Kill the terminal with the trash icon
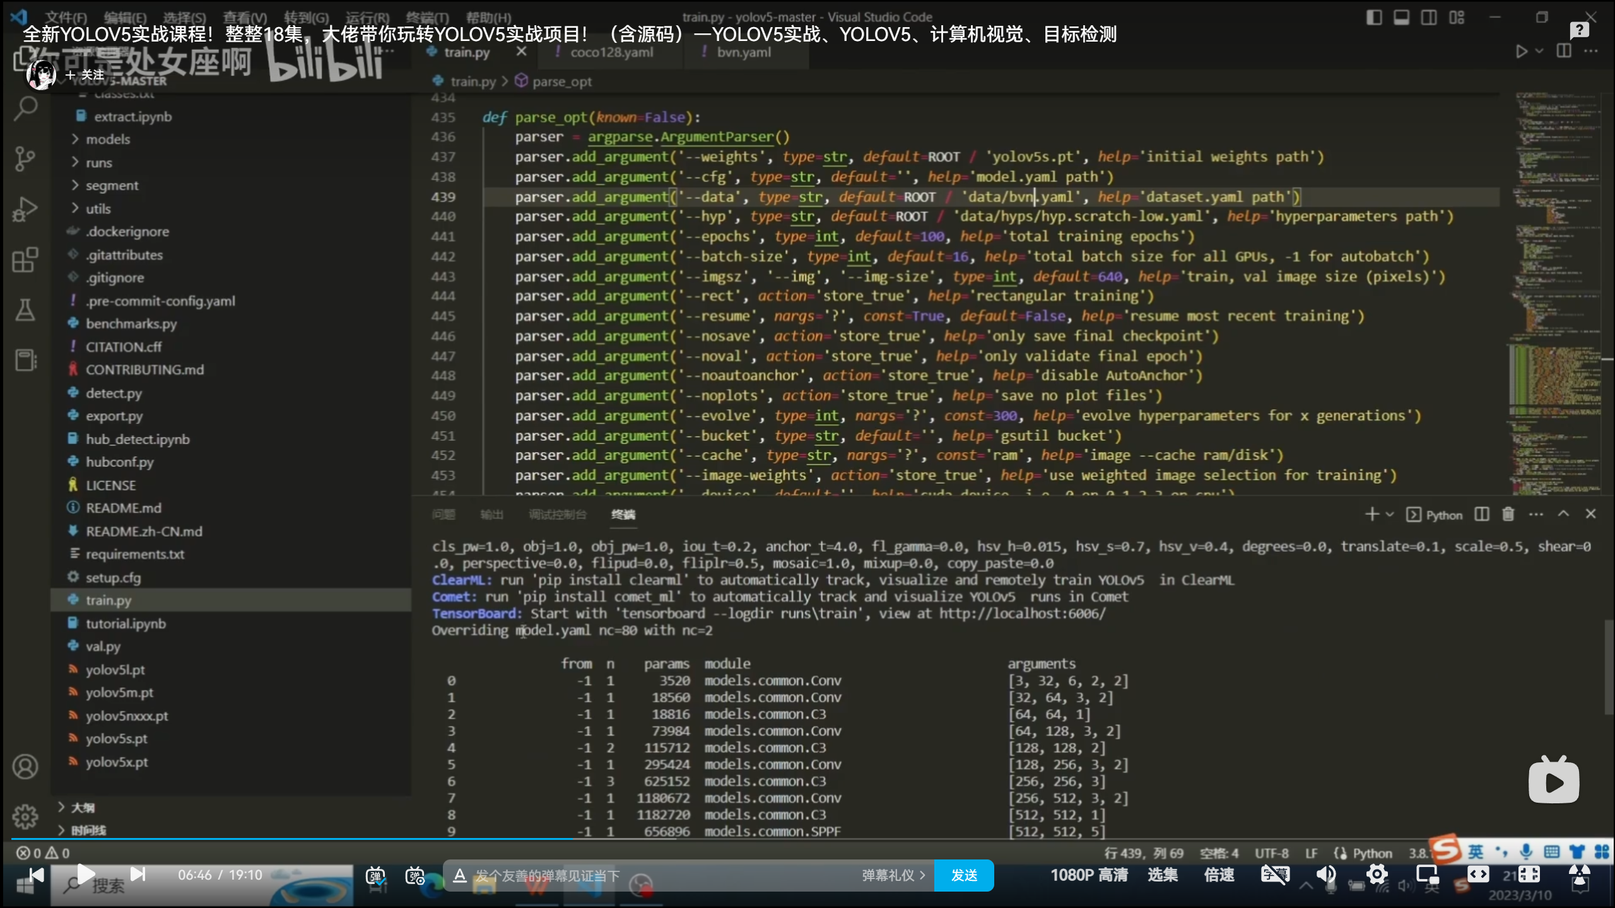The image size is (1615, 908). pyautogui.click(x=1508, y=515)
